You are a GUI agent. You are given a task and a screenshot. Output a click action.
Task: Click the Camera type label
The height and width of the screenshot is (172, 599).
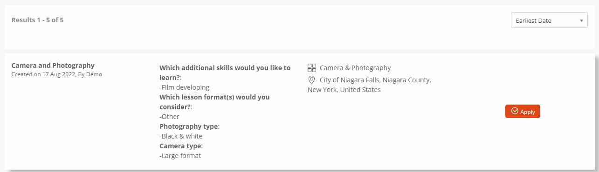180,146
